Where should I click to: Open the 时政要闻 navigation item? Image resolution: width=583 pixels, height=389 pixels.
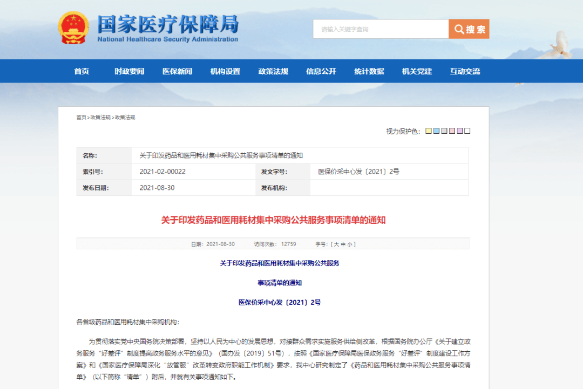[130, 71]
